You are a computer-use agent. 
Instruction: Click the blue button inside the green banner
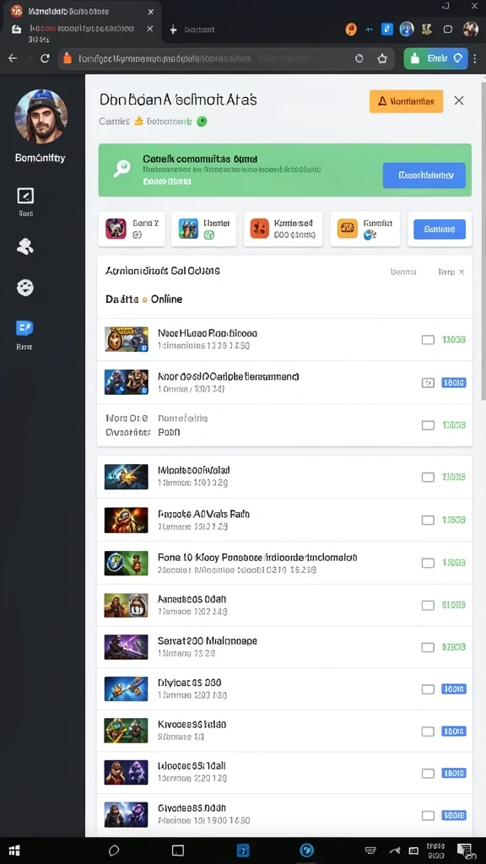pyautogui.click(x=424, y=175)
